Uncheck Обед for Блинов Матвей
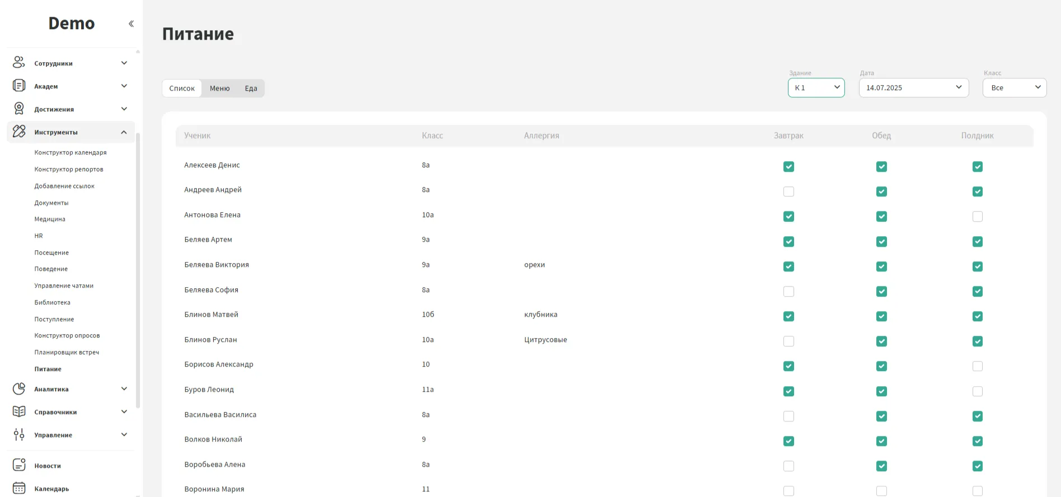 (881, 316)
